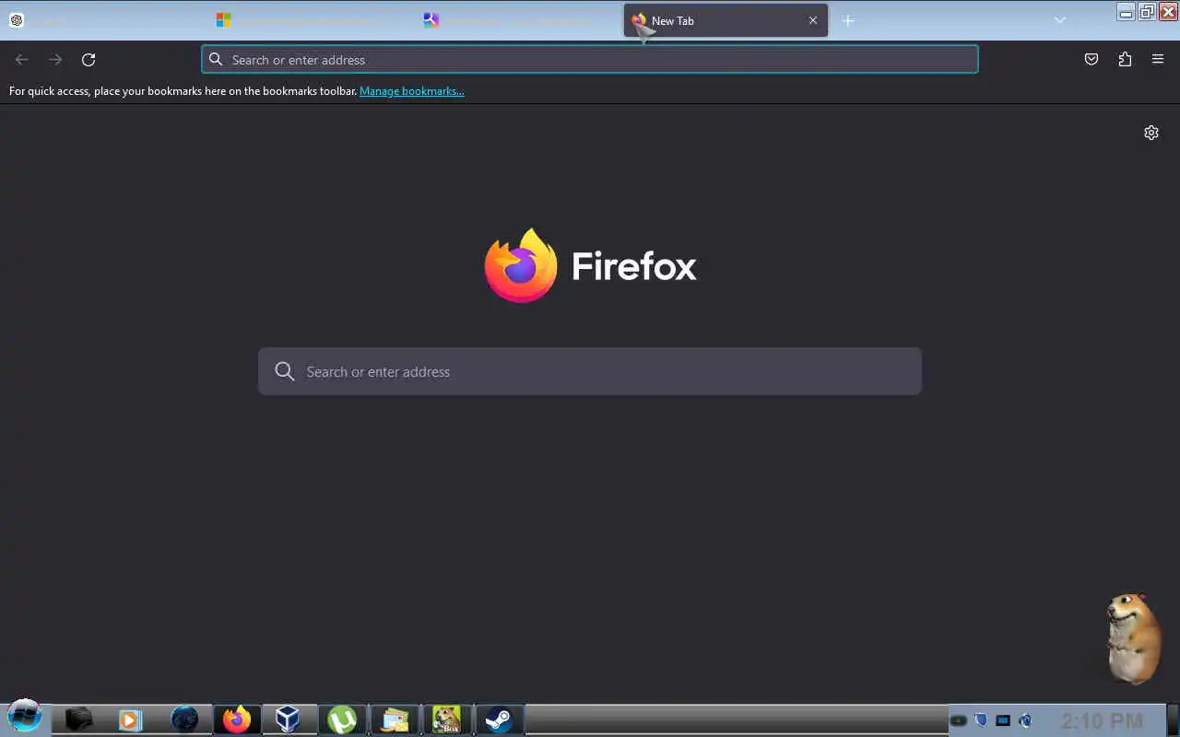Open the media player taskbar icon
Screen dimensions: 1180x737
131,719
